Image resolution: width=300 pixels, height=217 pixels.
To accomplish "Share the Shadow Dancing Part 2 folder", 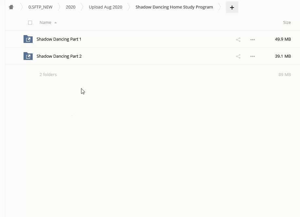I will coord(238,56).
